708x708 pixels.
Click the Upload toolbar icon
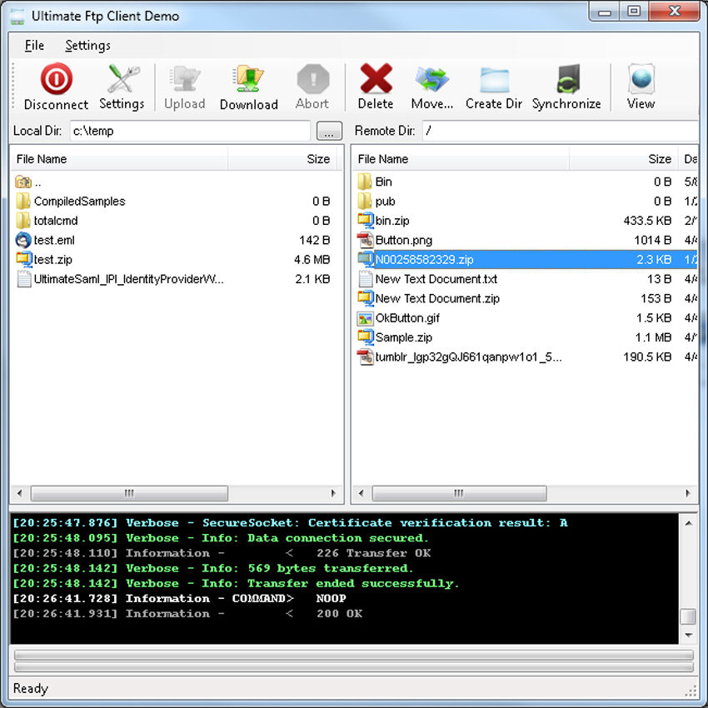[184, 79]
